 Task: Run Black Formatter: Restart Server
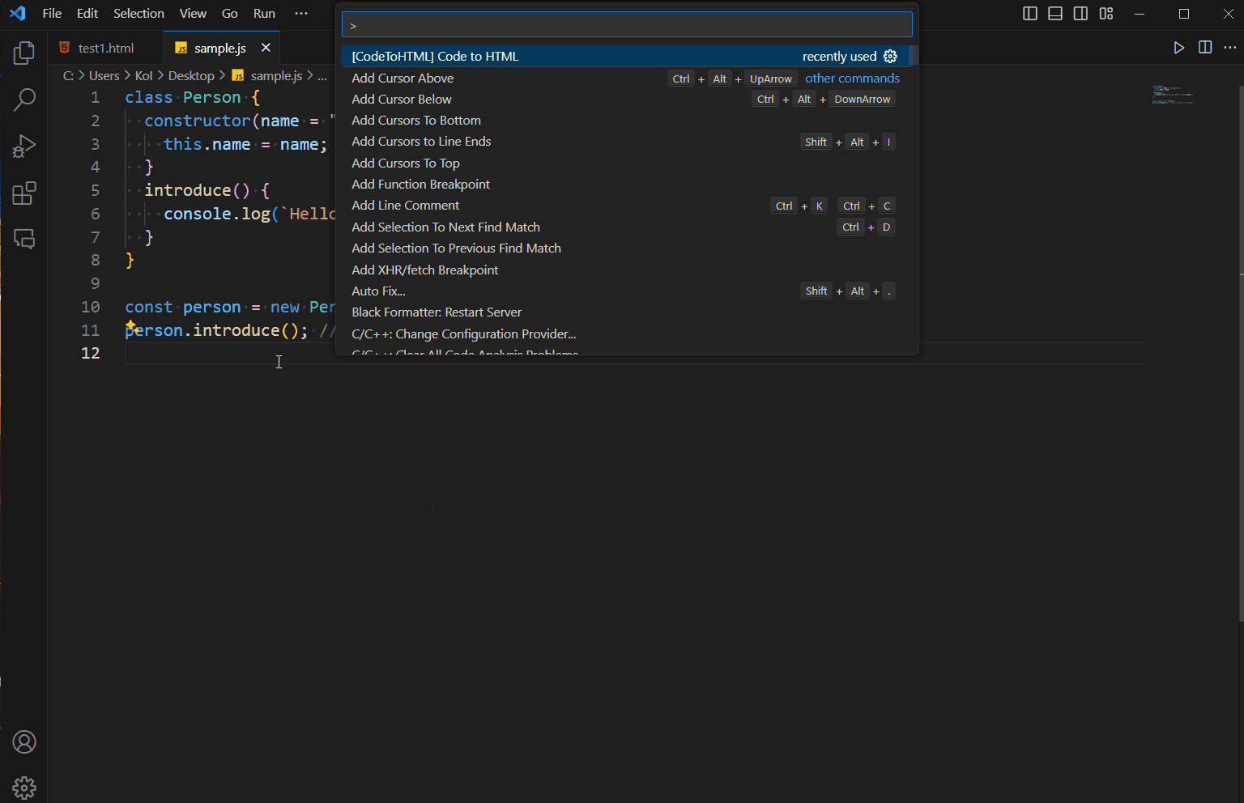pos(625,312)
